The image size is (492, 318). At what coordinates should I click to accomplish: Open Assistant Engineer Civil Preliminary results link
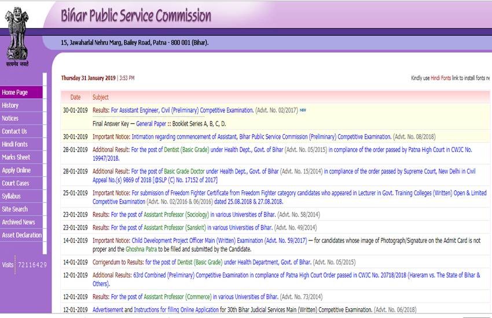182,110
